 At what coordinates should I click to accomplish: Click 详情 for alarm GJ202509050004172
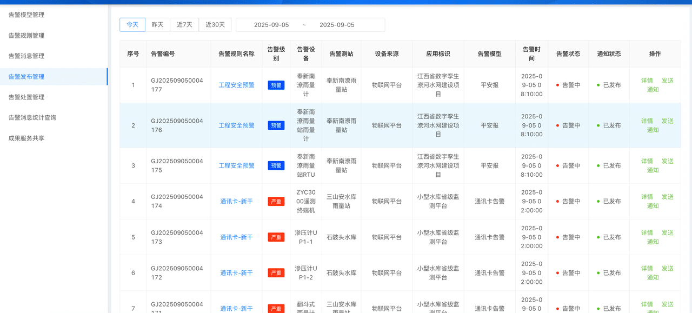click(x=647, y=268)
